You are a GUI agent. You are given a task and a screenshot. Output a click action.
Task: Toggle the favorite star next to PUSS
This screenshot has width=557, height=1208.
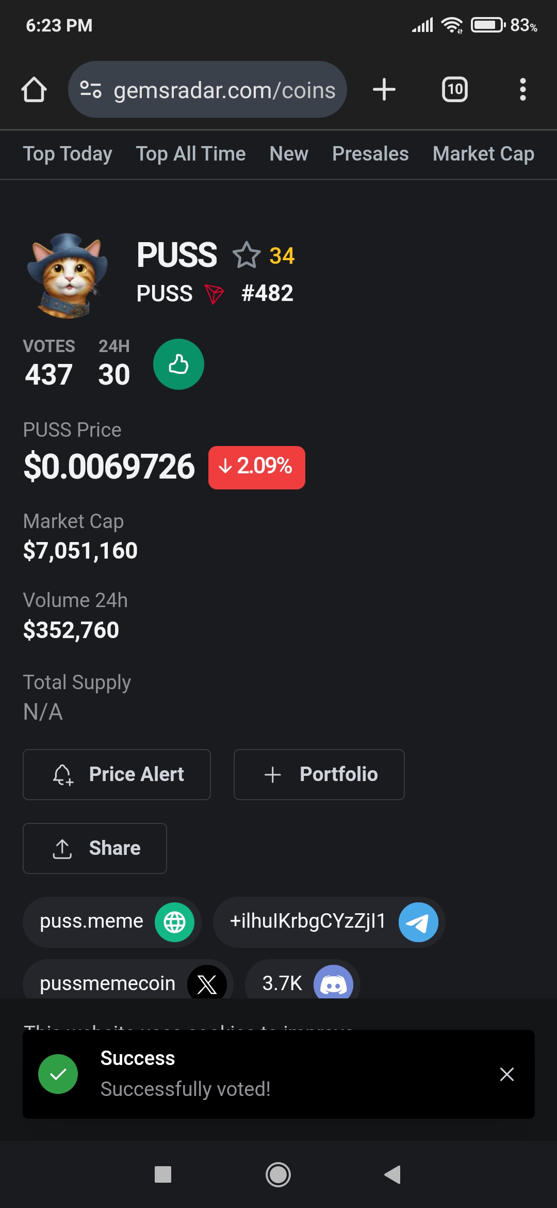coord(247,255)
